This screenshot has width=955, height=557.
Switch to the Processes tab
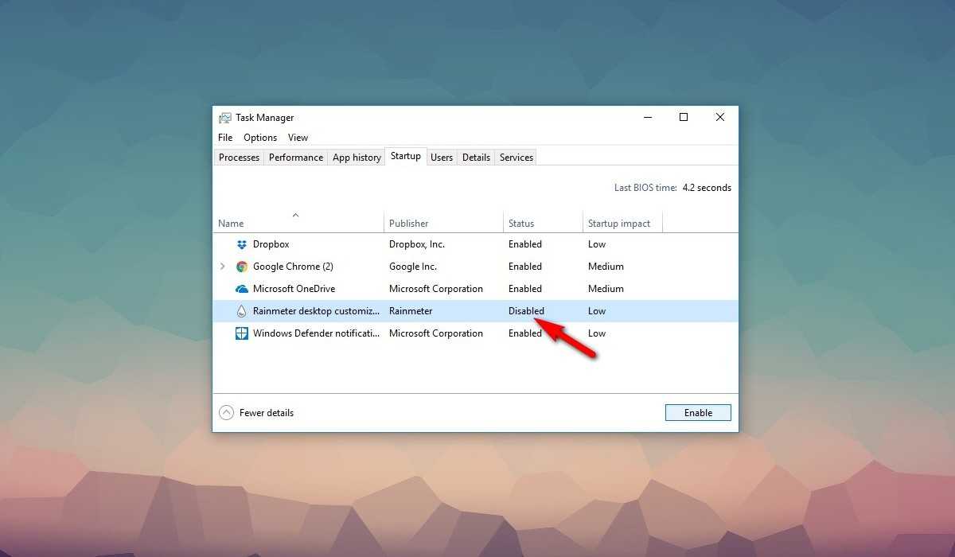tap(239, 158)
